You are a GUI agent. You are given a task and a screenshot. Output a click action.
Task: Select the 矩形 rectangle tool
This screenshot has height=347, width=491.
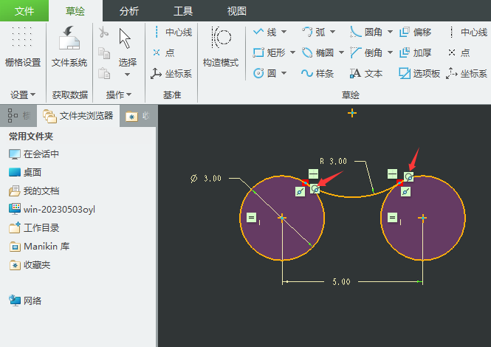coord(269,52)
